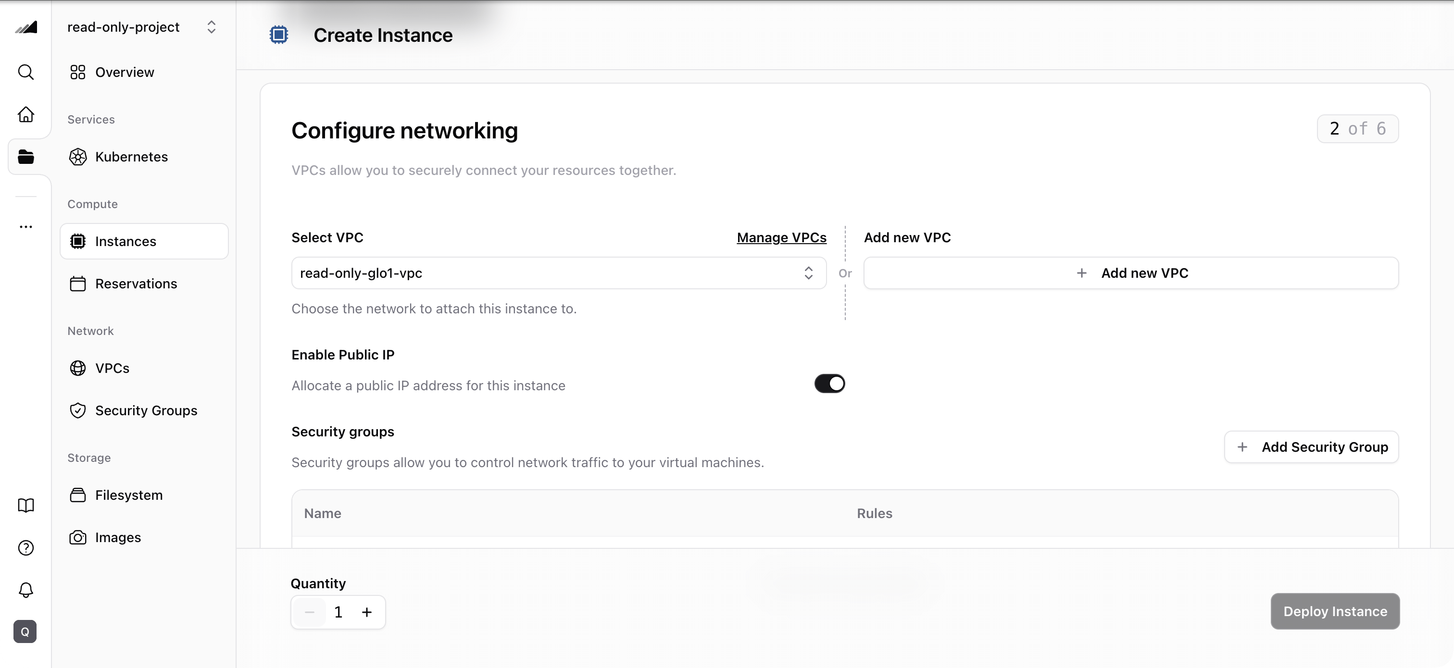The image size is (1454, 668).
Task: Increase instance quantity
Action: click(367, 612)
